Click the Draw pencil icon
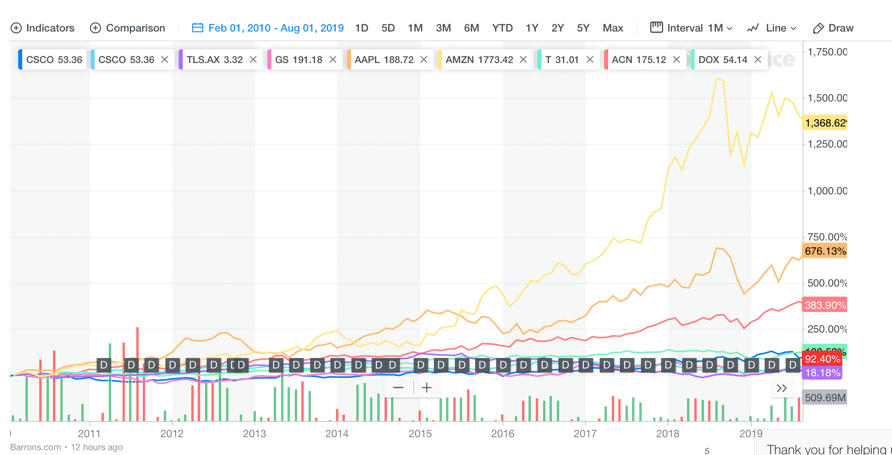 pos(818,28)
